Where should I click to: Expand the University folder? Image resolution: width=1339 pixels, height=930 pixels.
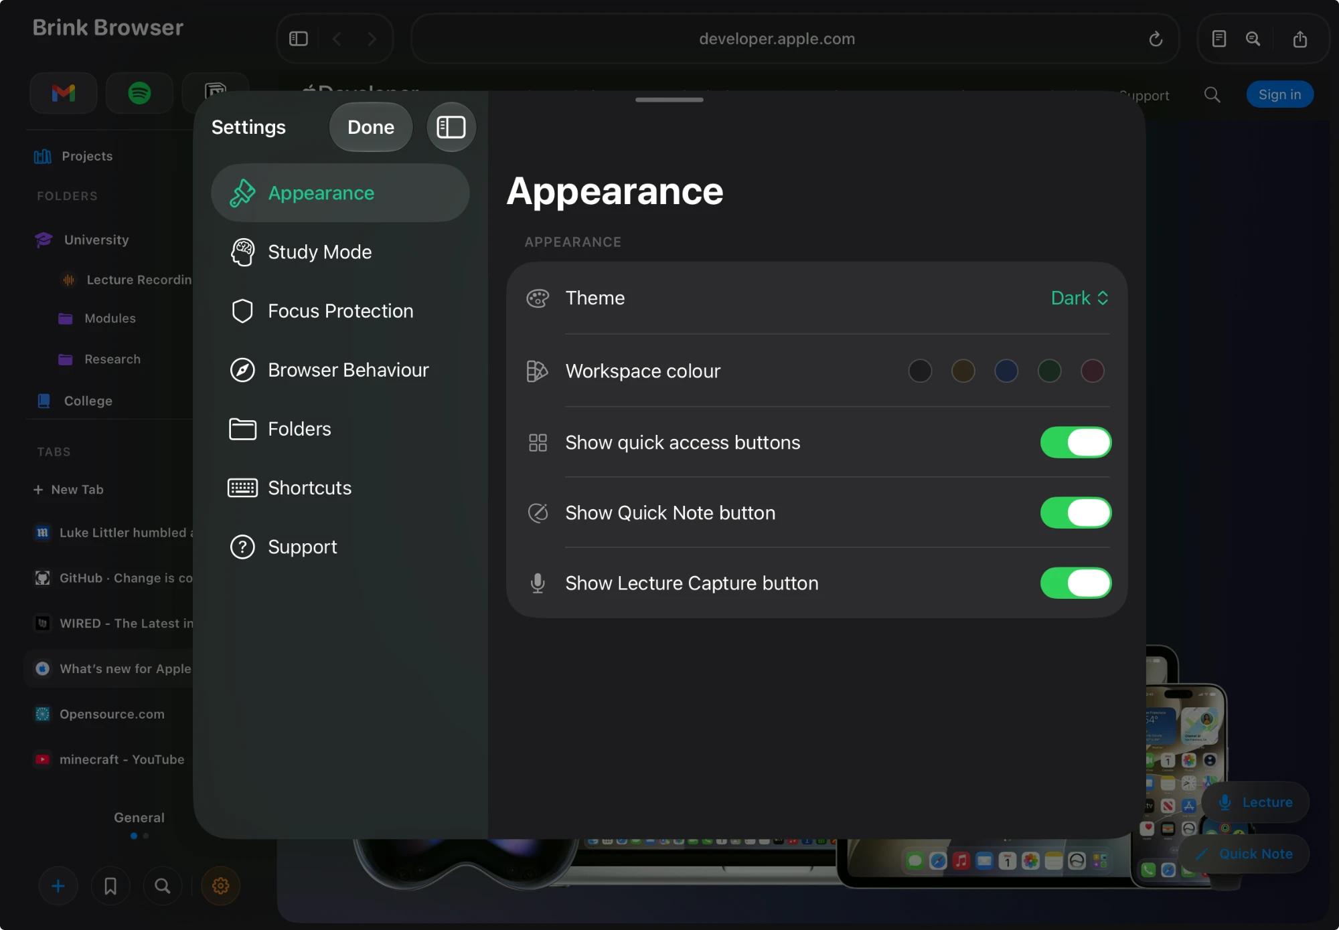click(96, 240)
